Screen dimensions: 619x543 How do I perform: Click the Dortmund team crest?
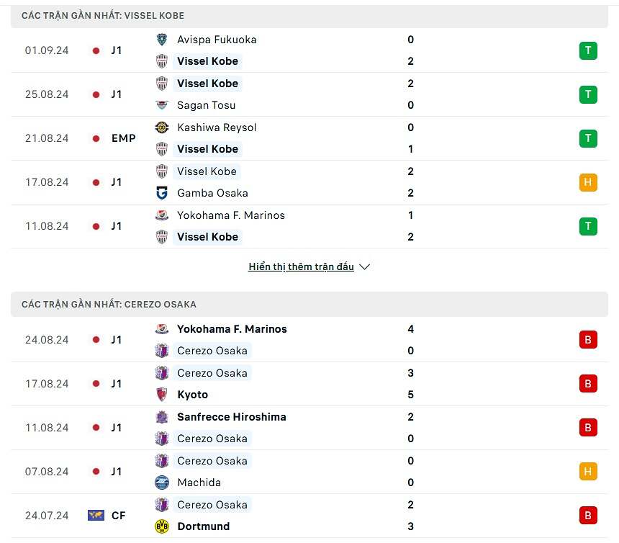point(162,526)
